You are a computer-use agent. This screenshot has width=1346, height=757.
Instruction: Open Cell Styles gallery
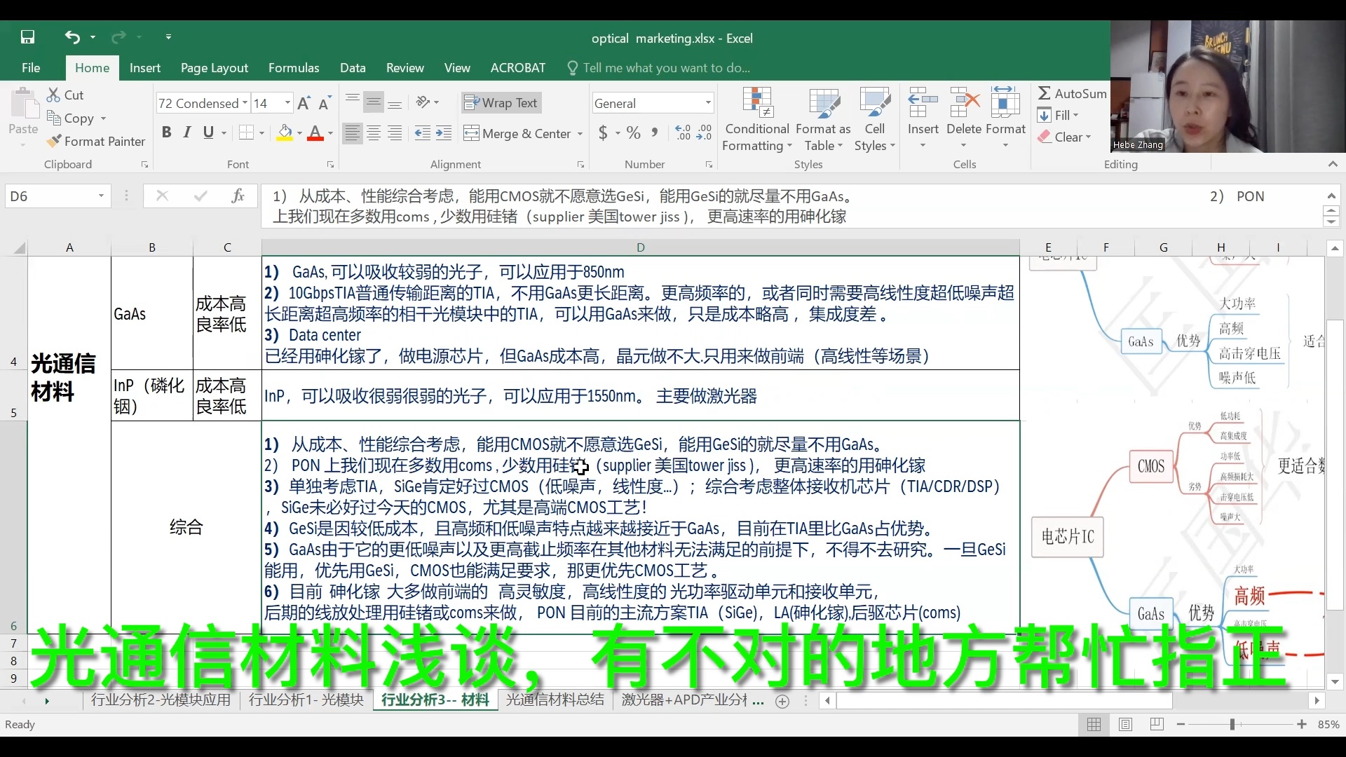coord(874,119)
